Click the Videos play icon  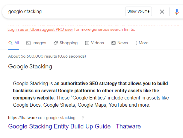(x=87, y=43)
